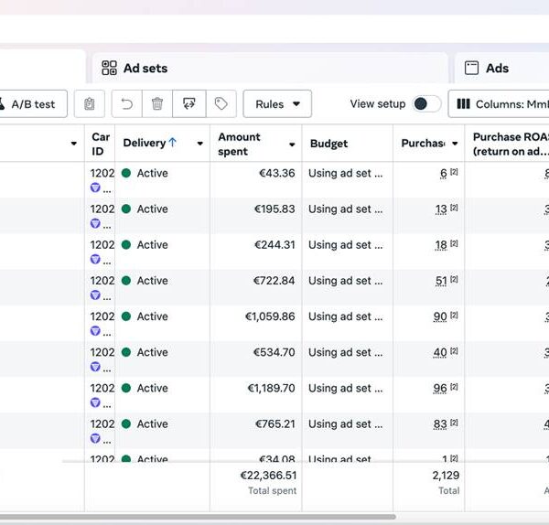The width and height of the screenshot is (549, 525).
Task: Click the export/share icon in toolbar
Action: click(x=189, y=104)
